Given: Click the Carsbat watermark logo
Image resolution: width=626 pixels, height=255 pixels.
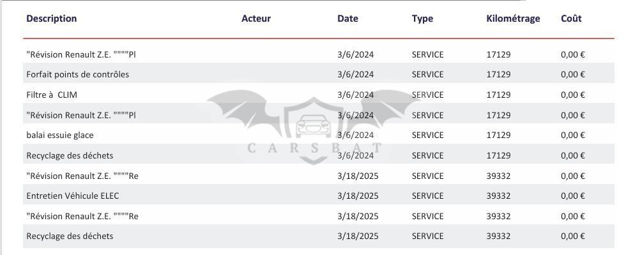Looking at the screenshot, I should tap(314, 127).
